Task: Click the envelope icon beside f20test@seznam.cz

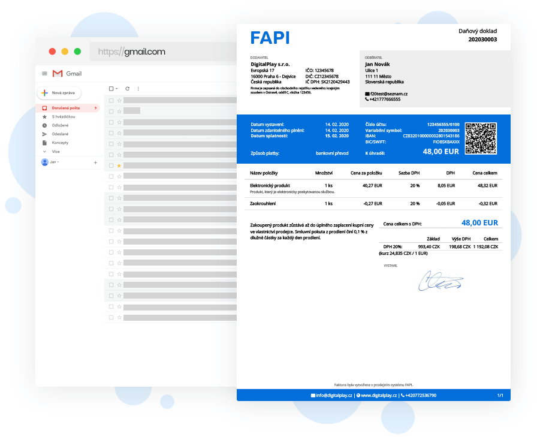Action: (367, 94)
